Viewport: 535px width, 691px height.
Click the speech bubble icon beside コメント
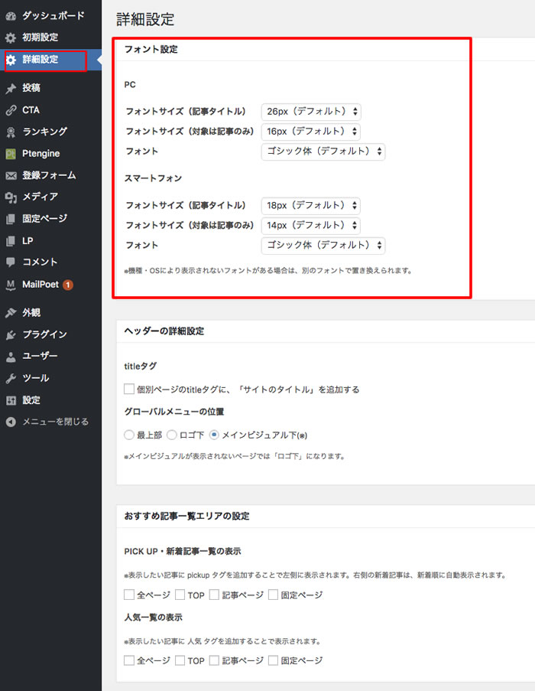click(10, 262)
